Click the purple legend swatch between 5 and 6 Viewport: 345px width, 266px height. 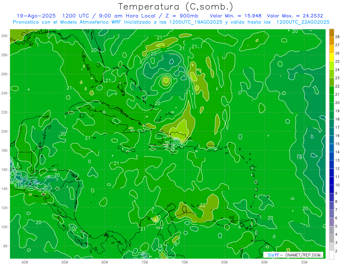(x=331, y=222)
